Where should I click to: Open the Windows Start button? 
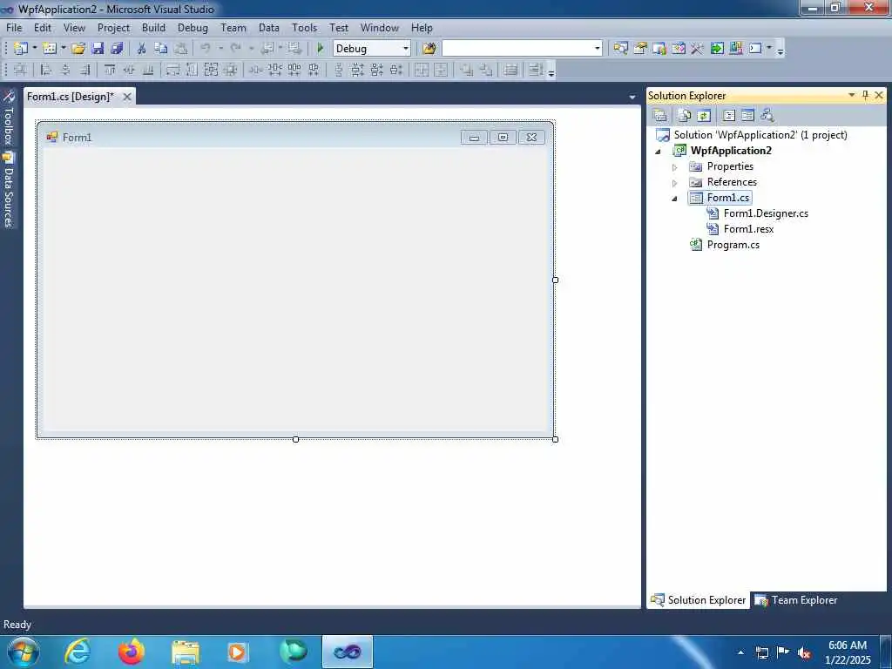[x=24, y=652]
